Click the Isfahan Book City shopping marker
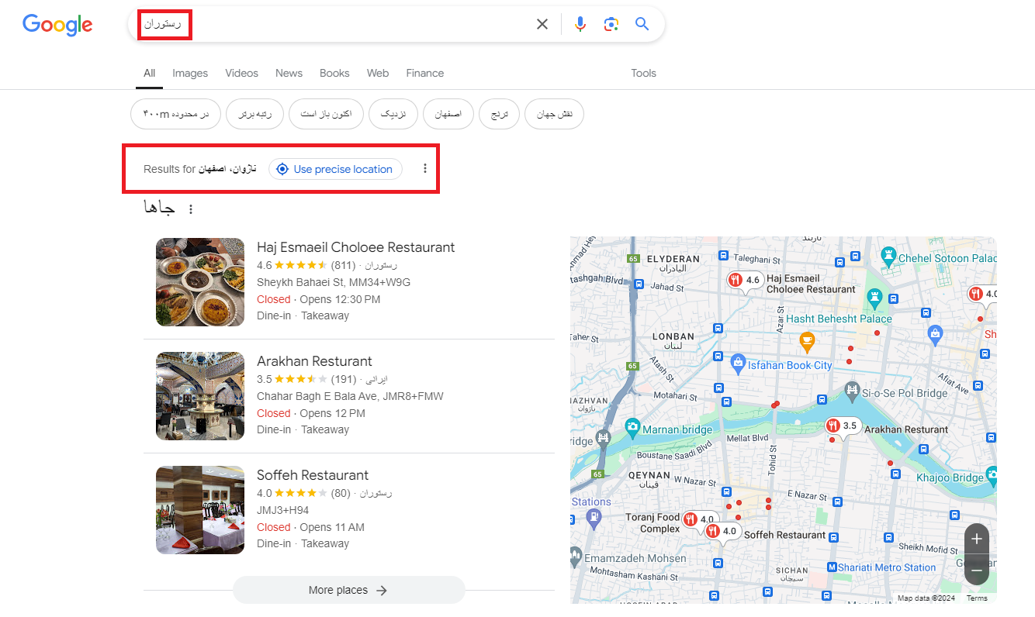 pos(737,362)
